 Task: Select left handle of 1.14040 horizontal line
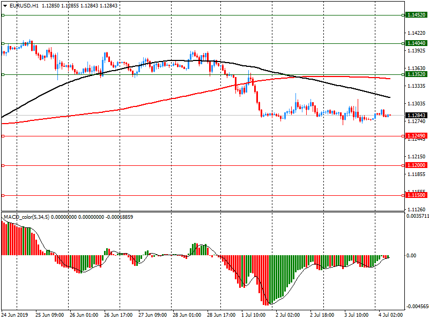(x=3, y=43)
